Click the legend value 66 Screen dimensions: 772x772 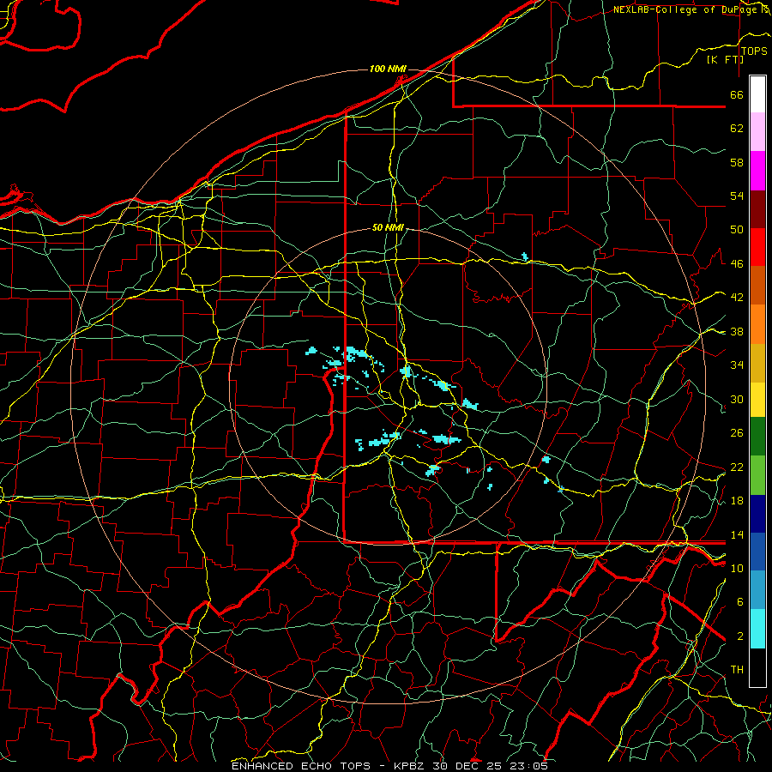(737, 95)
